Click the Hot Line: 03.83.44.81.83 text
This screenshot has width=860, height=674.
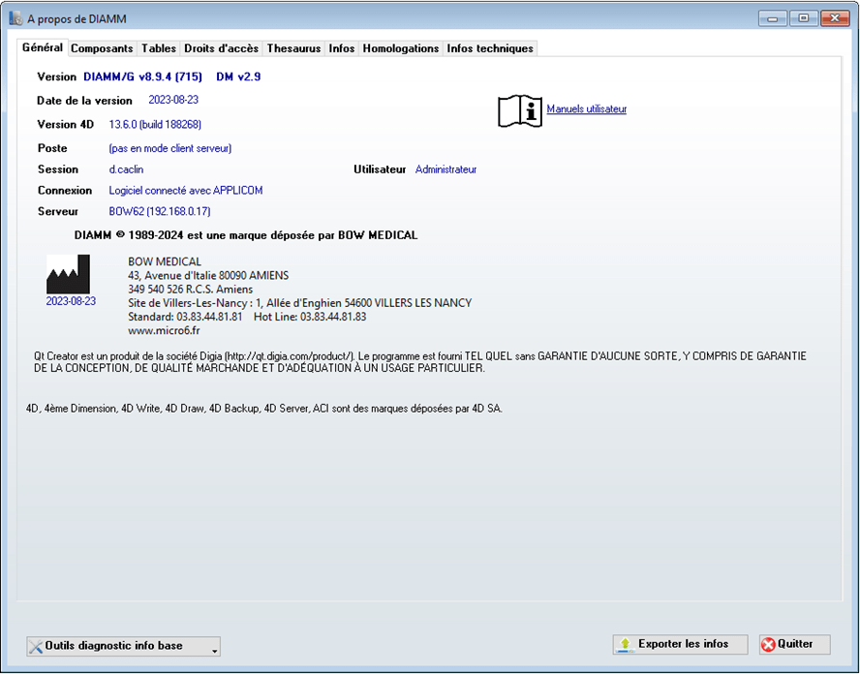click(310, 317)
